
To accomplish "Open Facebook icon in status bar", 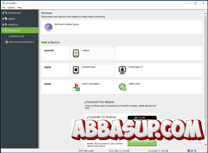I will point(189,151).
